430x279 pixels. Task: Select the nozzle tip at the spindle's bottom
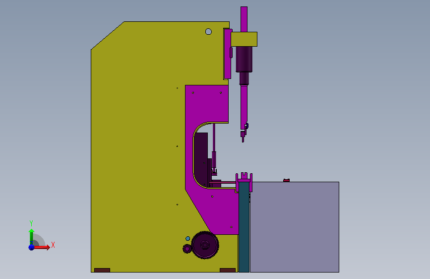(243, 137)
